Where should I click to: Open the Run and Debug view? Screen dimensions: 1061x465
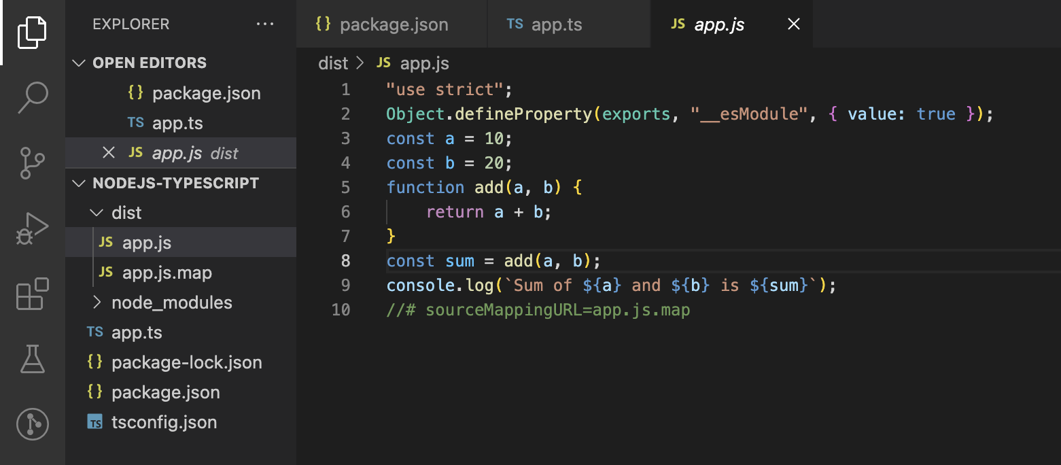[x=32, y=228]
